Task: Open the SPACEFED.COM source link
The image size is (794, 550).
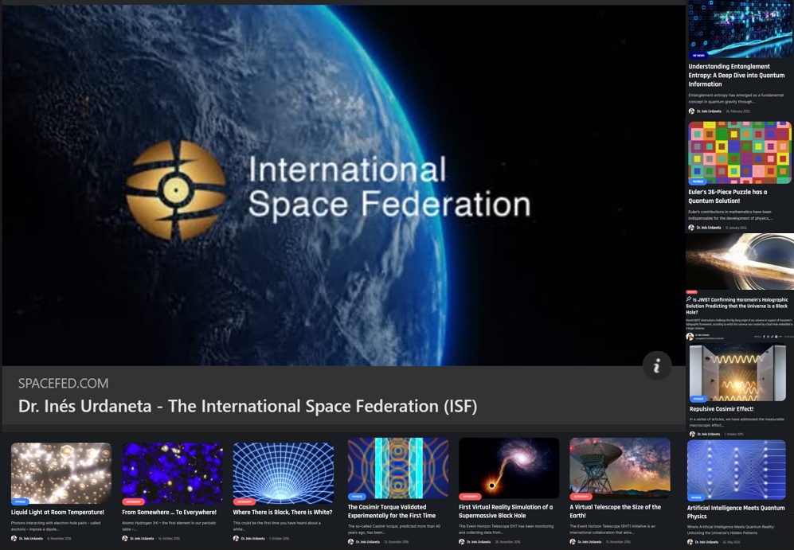Action: coord(63,383)
